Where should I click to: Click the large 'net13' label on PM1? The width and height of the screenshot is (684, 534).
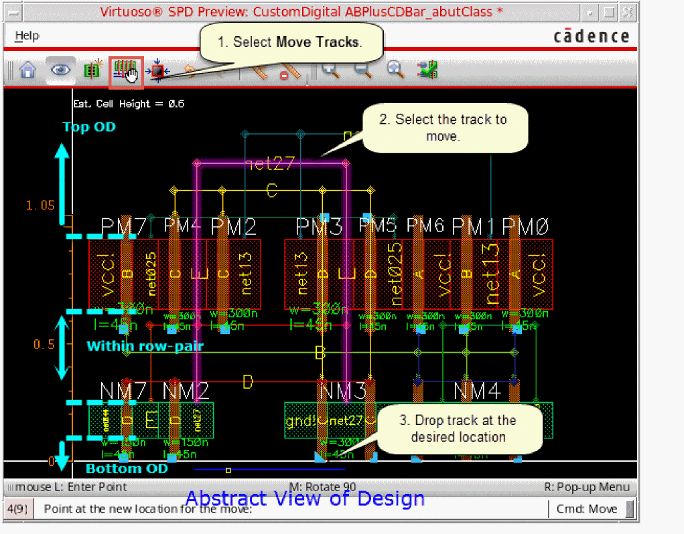(492, 274)
